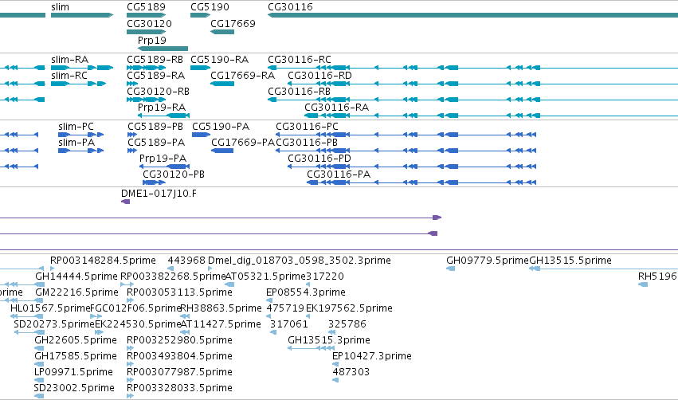Select Dmel_dig_018703_0598_3502.3prime label
This screenshot has height=400, width=678.
pyautogui.click(x=300, y=261)
